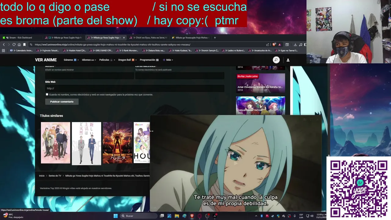Open the Amai Choubatsu sidebar thumbnail

[261, 82]
